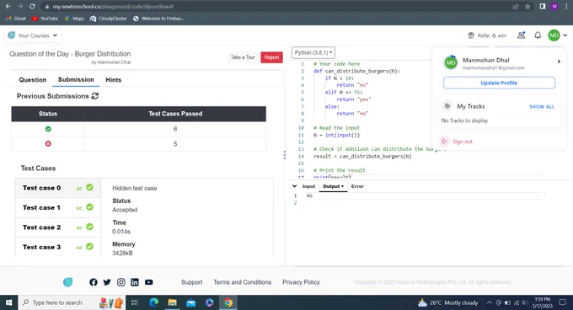
Task: Open the LinkedIn footer icon
Action: coord(135,282)
